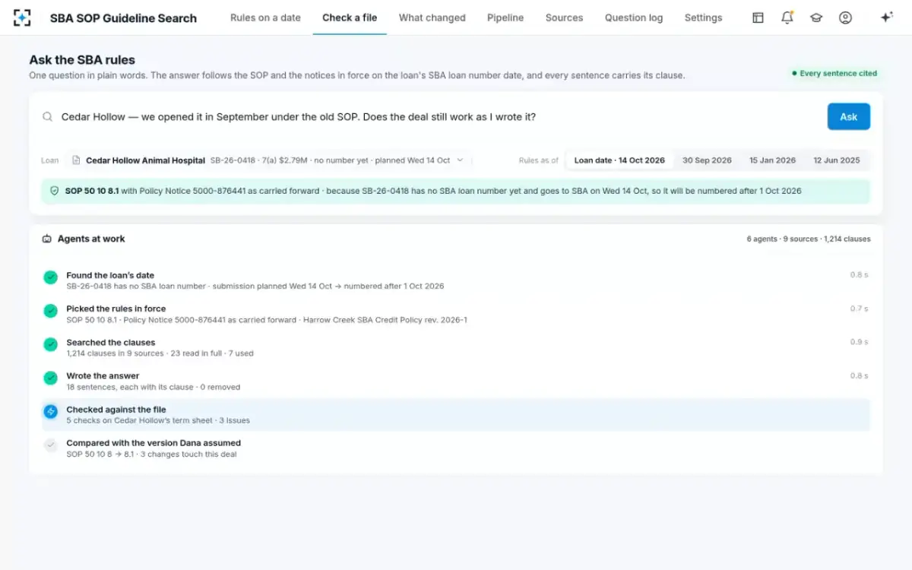Click the green check for Searched the clauses

tap(50, 344)
